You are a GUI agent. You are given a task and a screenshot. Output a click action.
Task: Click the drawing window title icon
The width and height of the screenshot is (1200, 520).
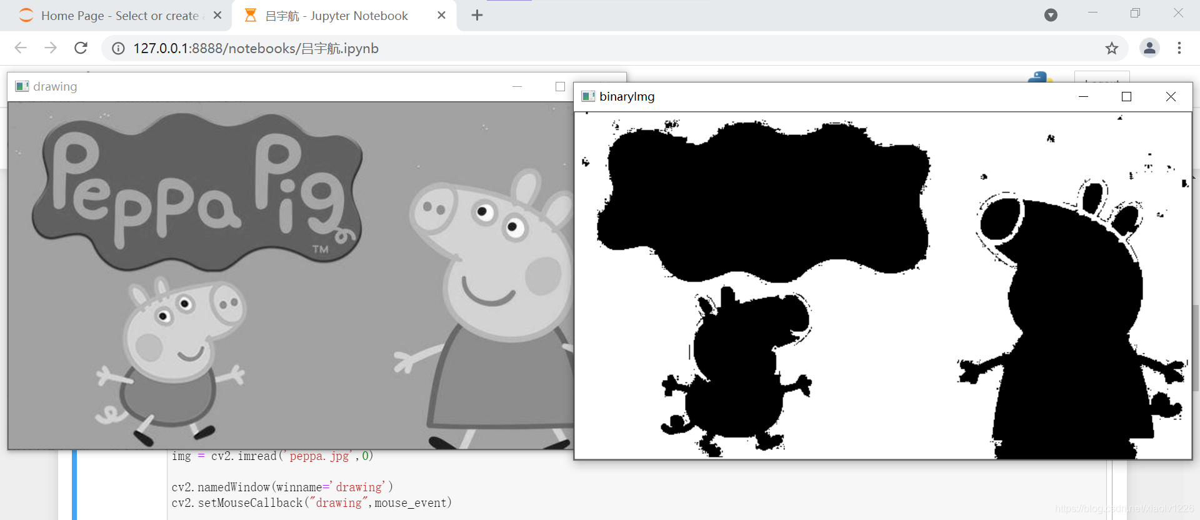(x=22, y=86)
